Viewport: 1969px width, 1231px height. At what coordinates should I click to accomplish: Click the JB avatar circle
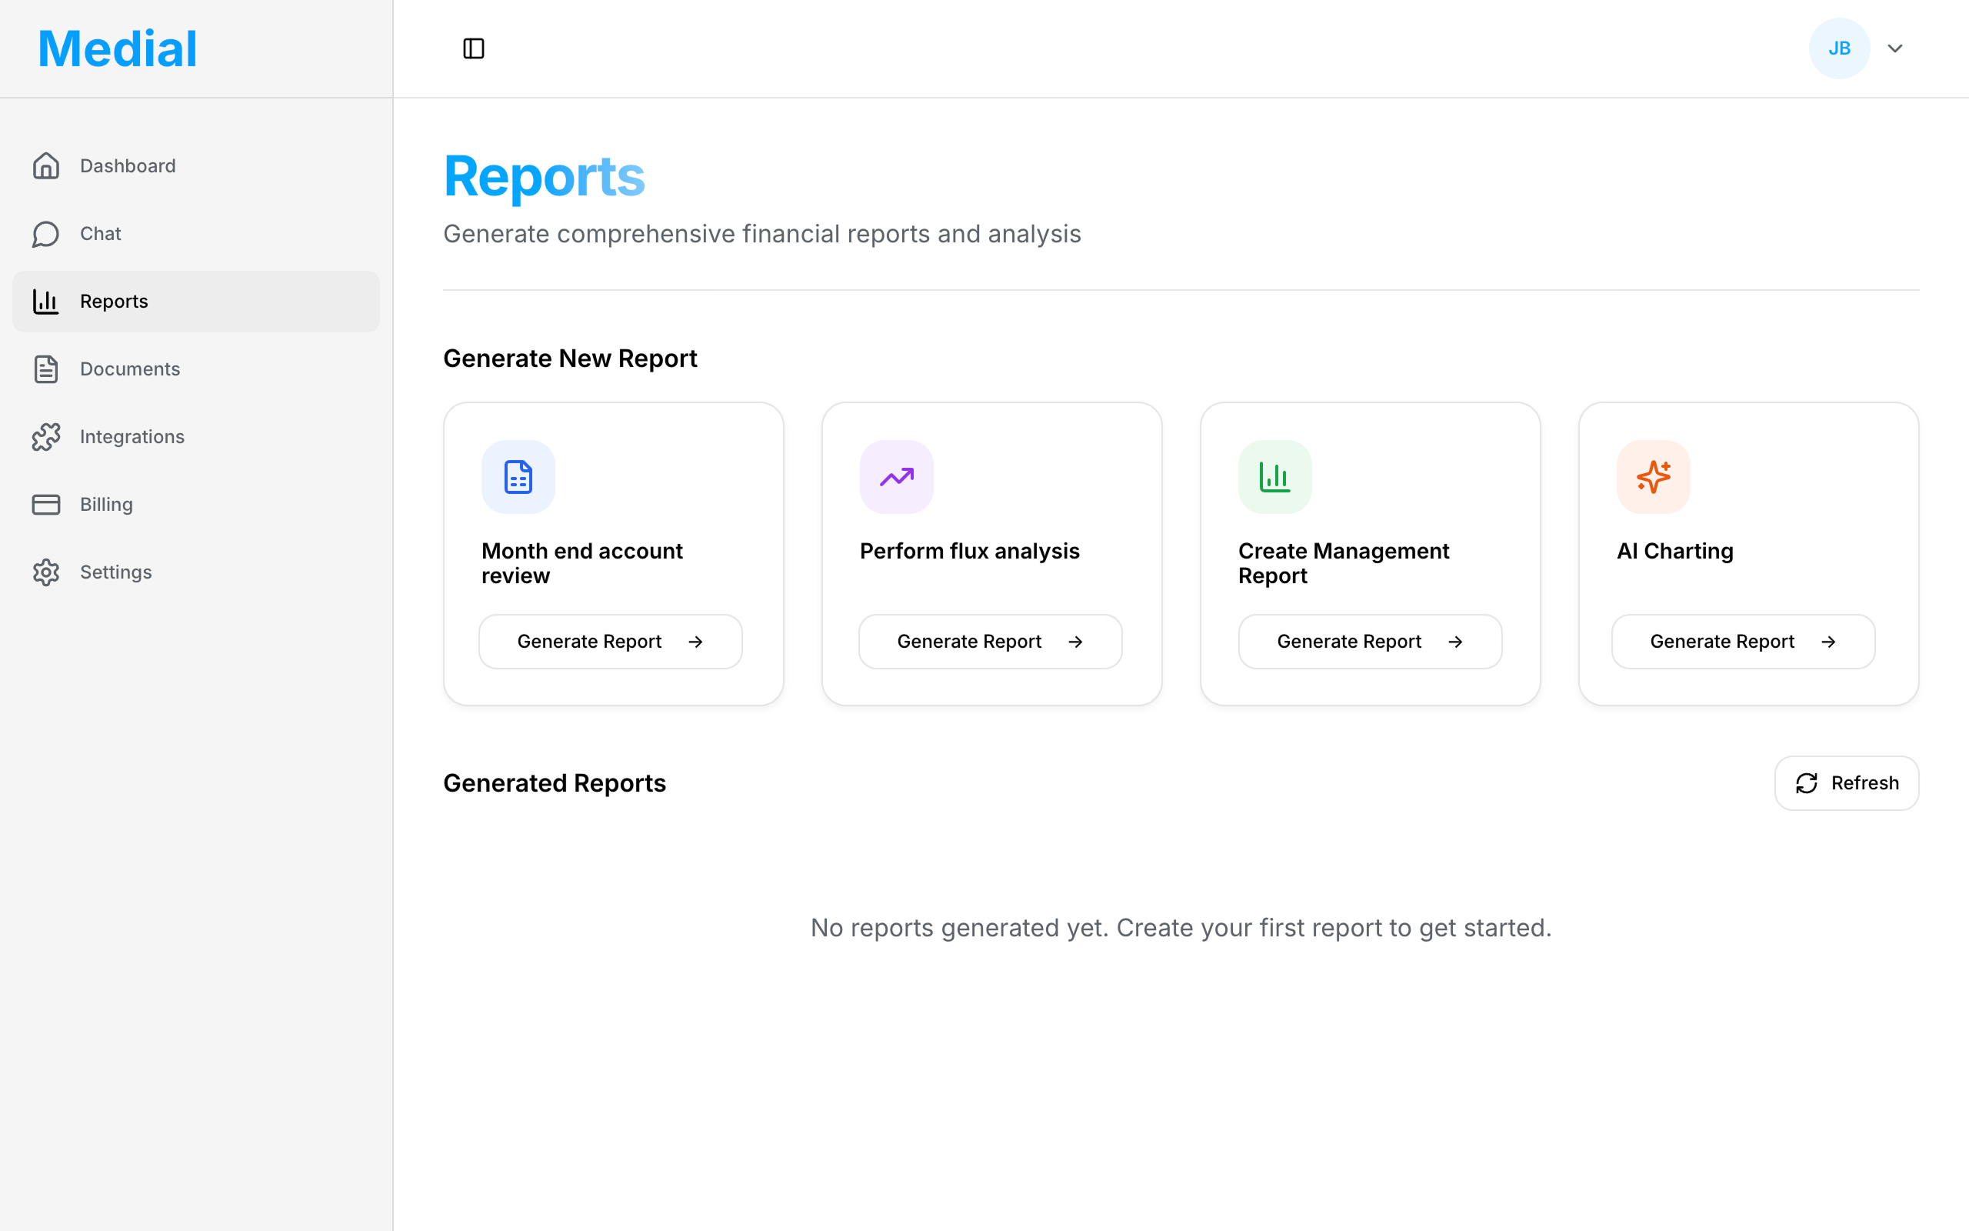[1838, 48]
